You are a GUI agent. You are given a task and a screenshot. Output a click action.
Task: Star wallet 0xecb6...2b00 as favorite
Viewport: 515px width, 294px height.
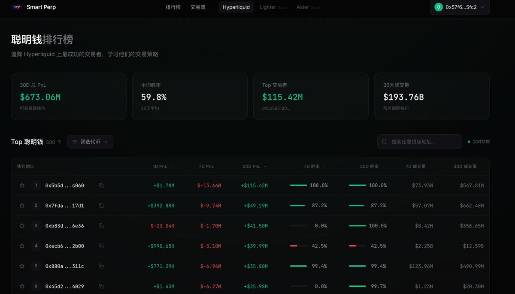tap(22, 246)
